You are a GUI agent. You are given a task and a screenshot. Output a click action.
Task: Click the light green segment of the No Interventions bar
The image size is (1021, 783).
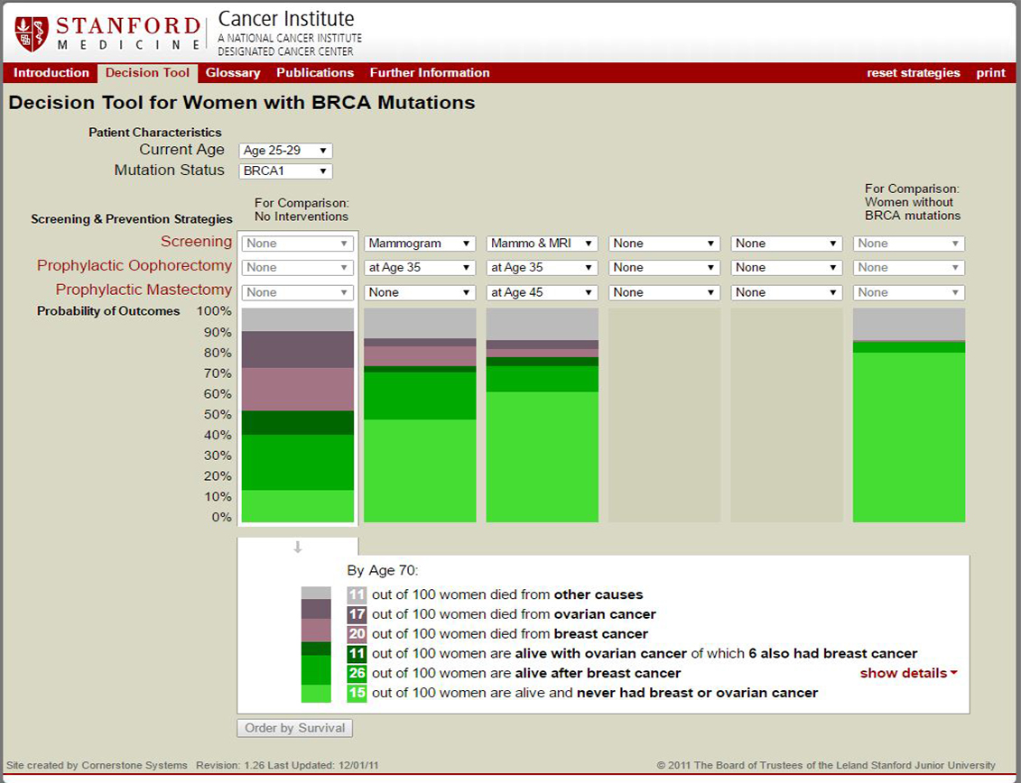click(298, 506)
